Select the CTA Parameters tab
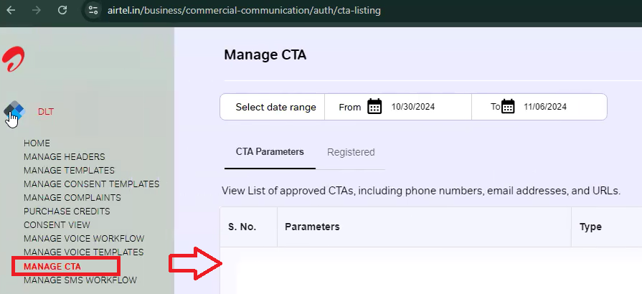The width and height of the screenshot is (642, 294). [x=270, y=152]
